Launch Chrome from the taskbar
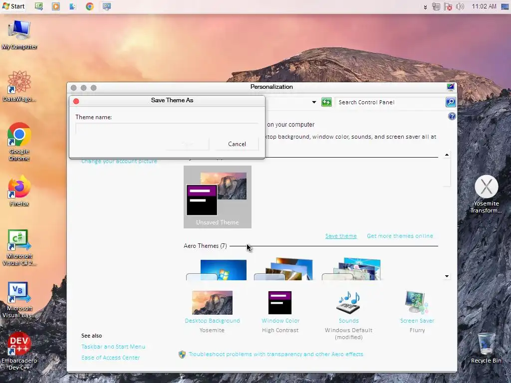Image resolution: width=511 pixels, height=383 pixels. 90,6
